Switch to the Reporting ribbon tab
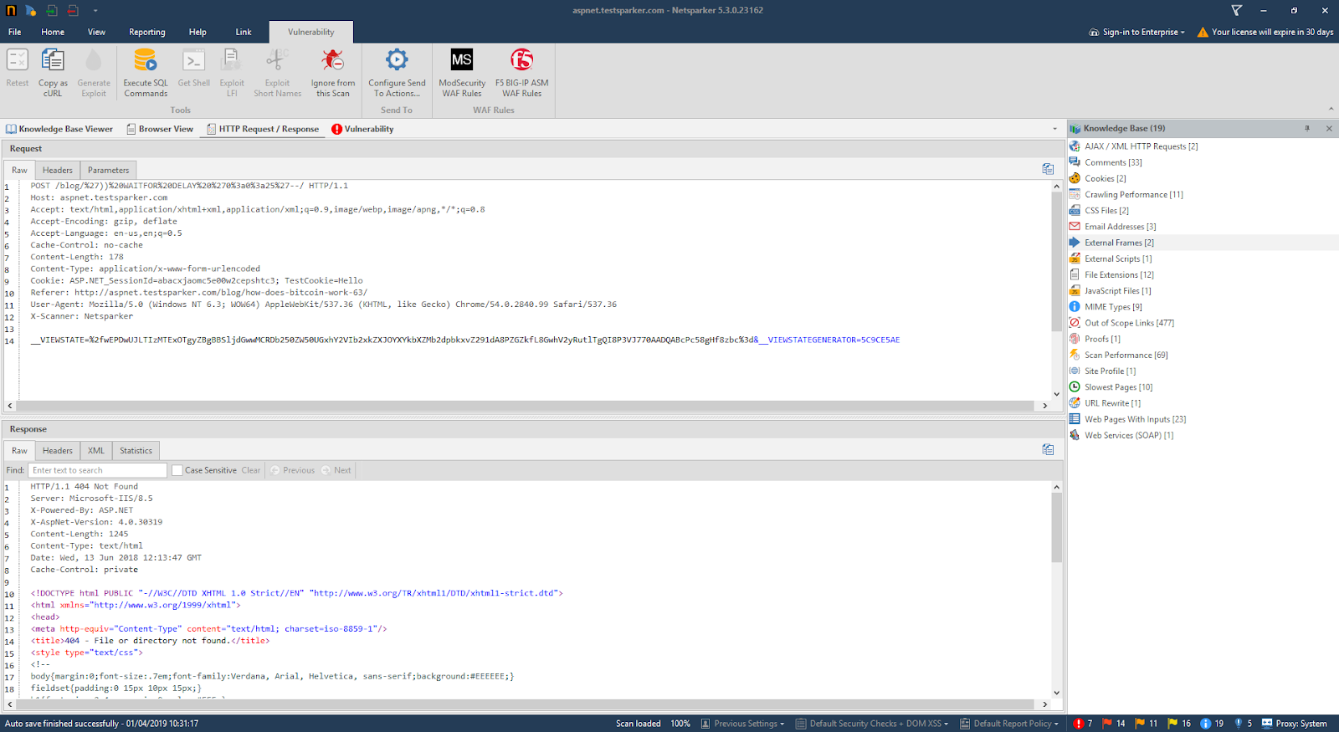 click(147, 32)
